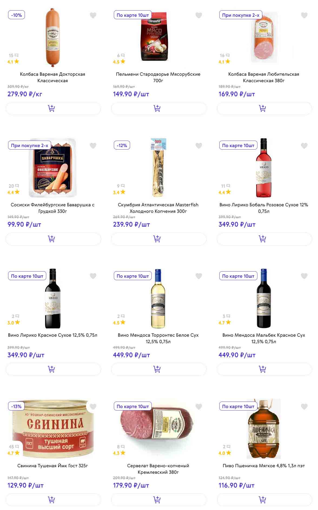318x510 pixels.
Task: Click "По карте 10шт" badge on Пельмени
Action: tap(132, 15)
